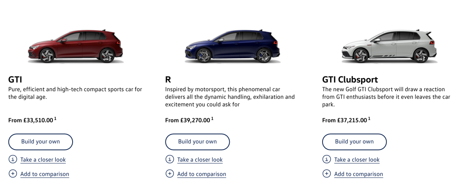Click the info icon under GTI Clubsport

(x=326, y=159)
